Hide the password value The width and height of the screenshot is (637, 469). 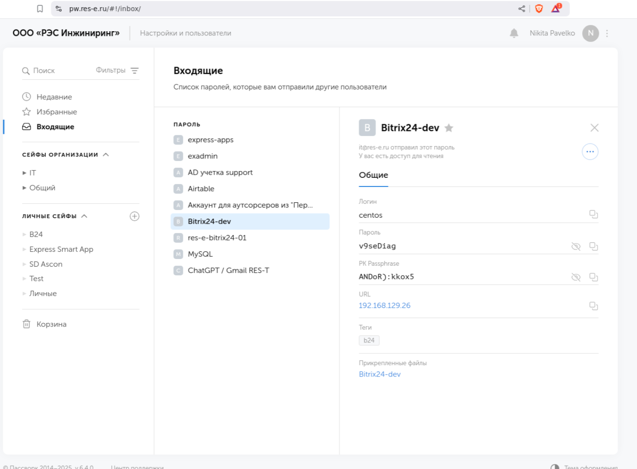(x=576, y=246)
